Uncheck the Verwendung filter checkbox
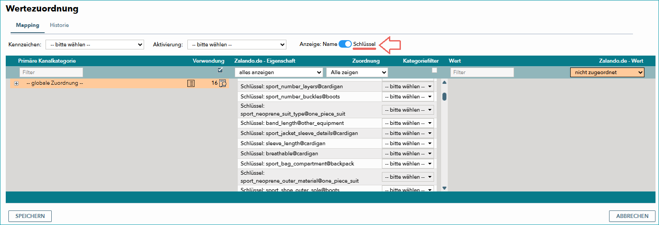The image size is (659, 225). [220, 70]
